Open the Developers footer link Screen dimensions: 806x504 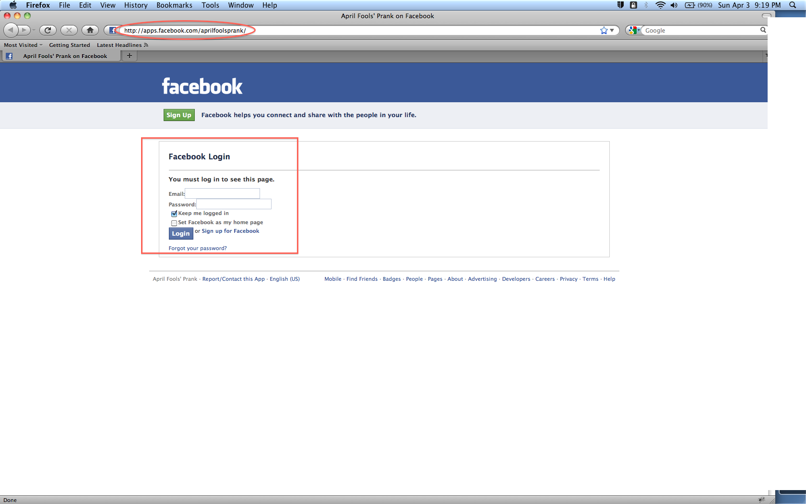point(516,279)
